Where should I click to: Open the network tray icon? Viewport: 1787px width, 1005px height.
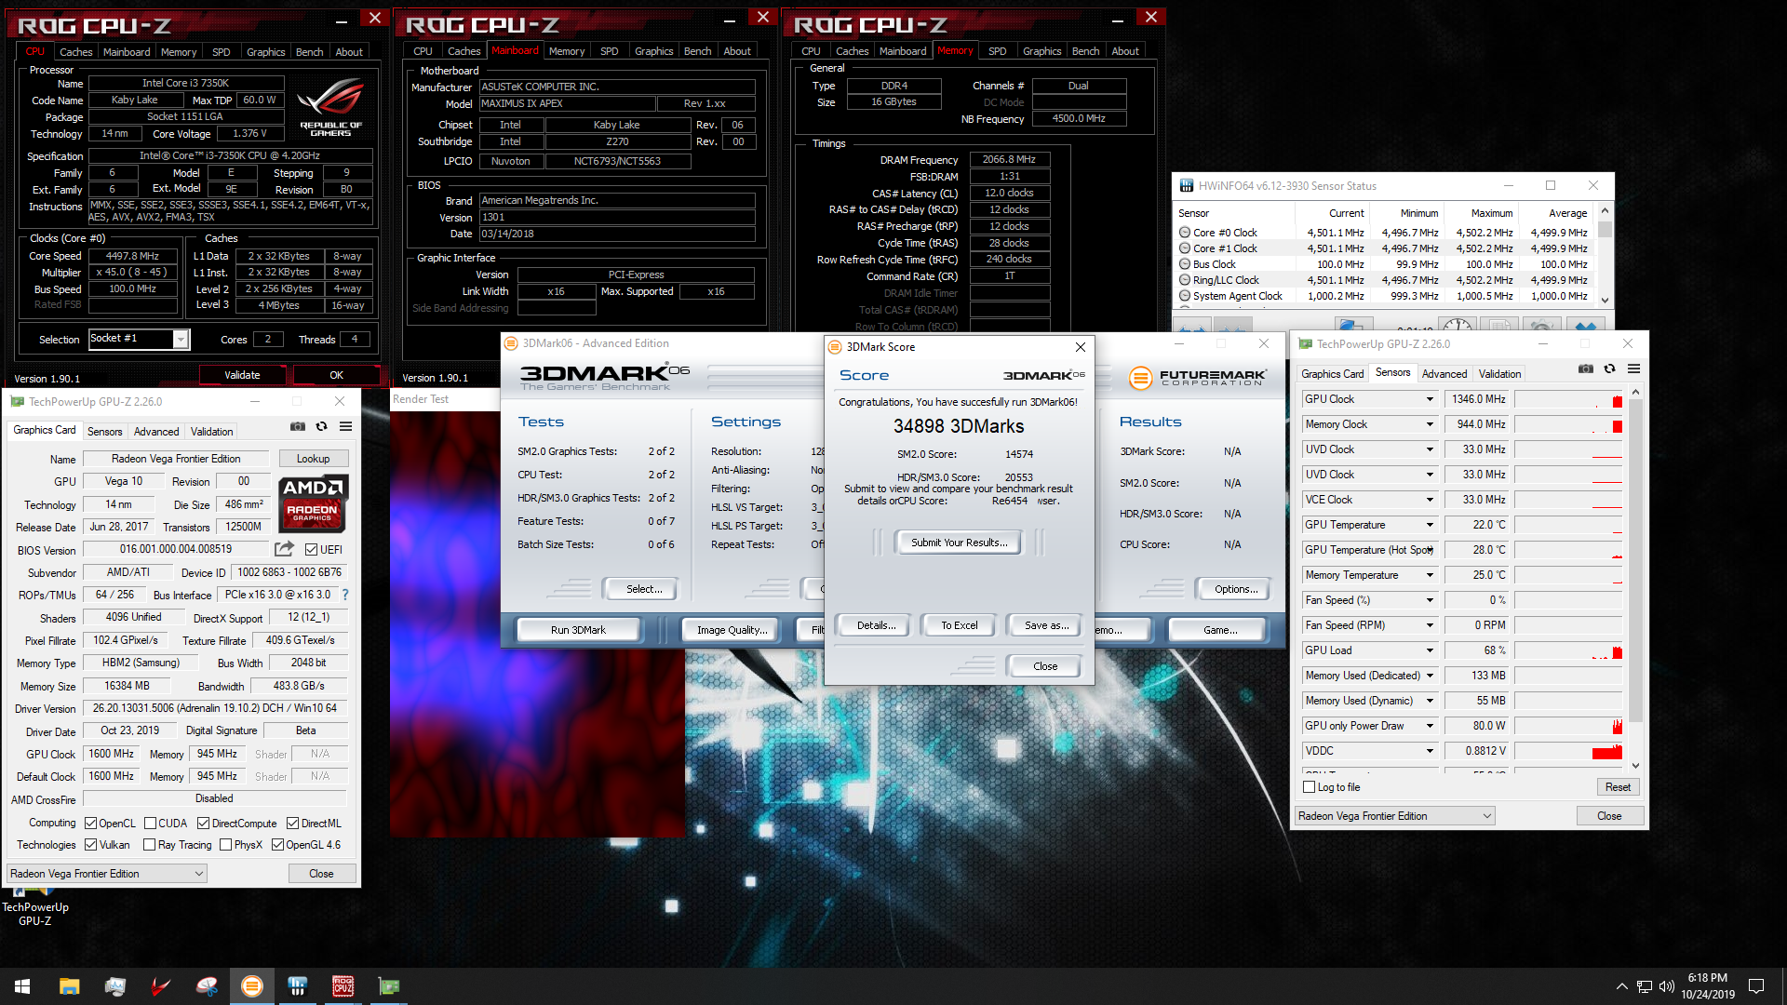coord(1644,986)
